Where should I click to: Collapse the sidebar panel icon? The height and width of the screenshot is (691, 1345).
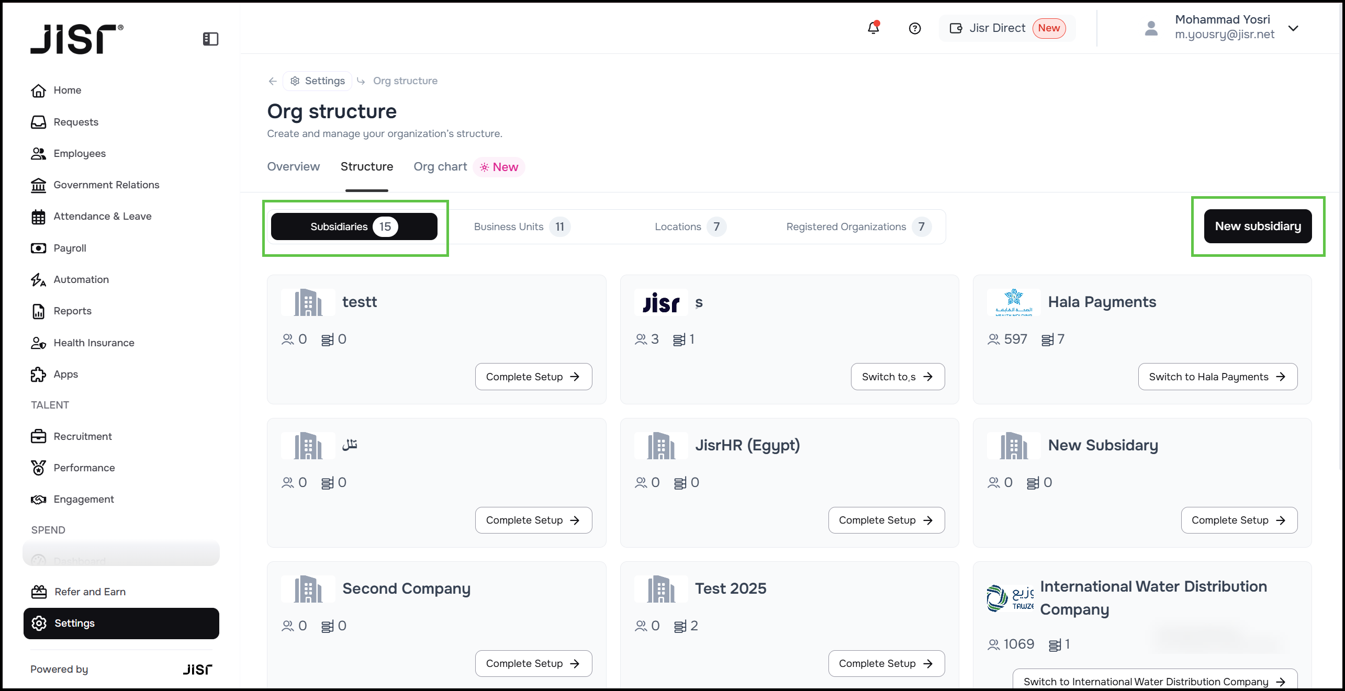pyautogui.click(x=210, y=39)
